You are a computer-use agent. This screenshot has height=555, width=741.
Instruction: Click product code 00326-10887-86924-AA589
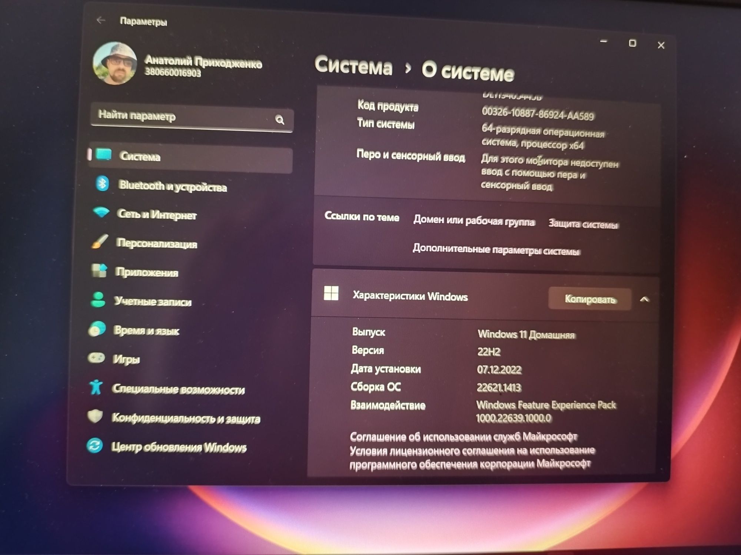(538, 113)
